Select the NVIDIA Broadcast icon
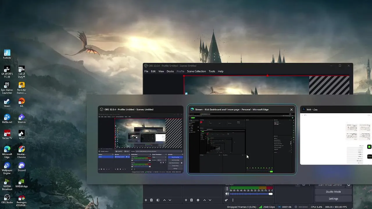This screenshot has height=209, width=372. click(x=7, y=185)
